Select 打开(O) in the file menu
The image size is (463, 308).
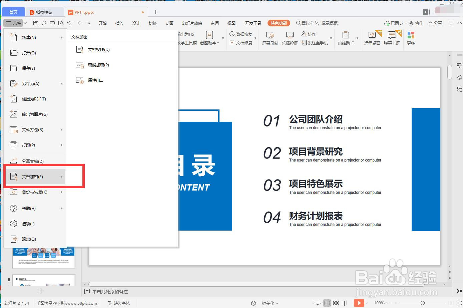(35, 53)
